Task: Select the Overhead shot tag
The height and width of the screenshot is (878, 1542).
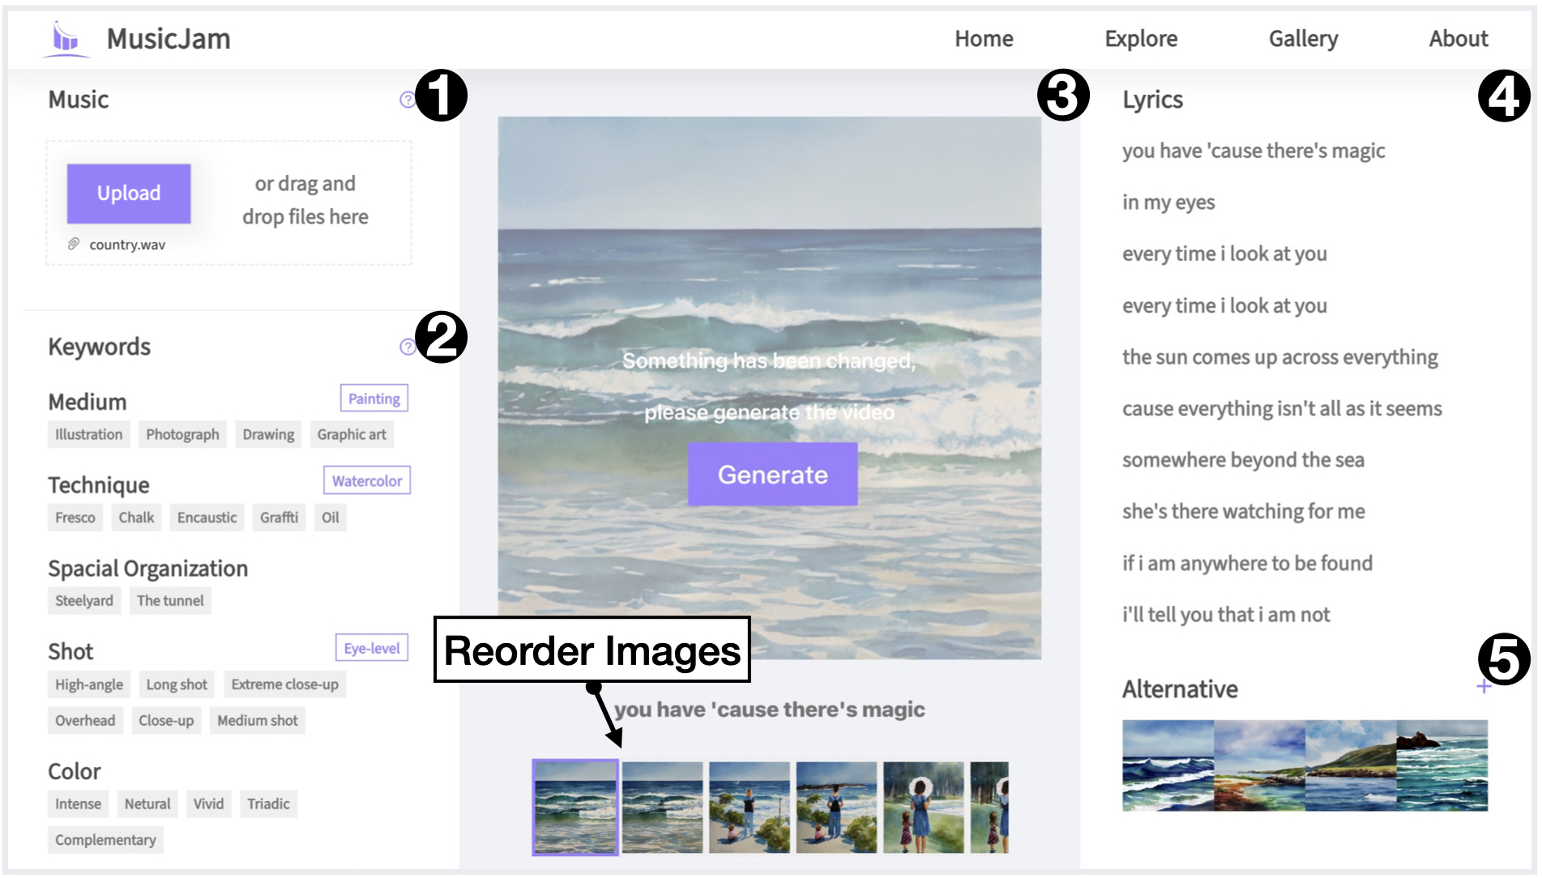Action: tap(85, 720)
